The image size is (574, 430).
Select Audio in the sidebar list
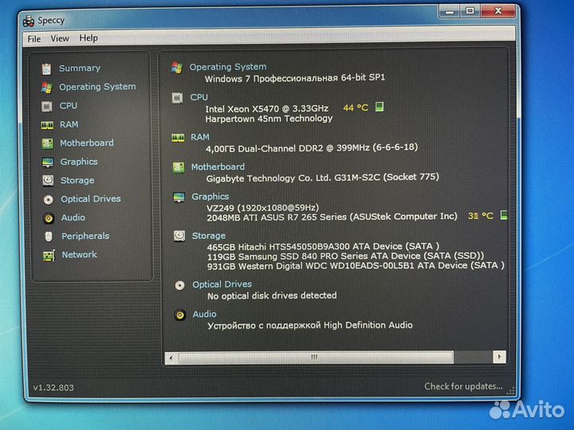pos(73,217)
